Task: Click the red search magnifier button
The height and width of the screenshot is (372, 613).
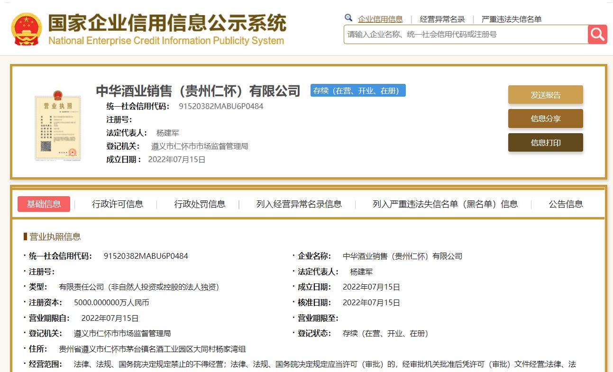Action: click(x=597, y=35)
